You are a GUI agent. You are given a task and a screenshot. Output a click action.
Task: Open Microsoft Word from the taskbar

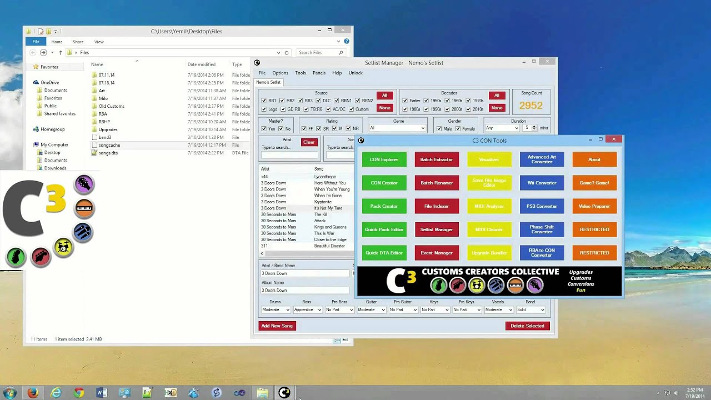click(x=102, y=393)
